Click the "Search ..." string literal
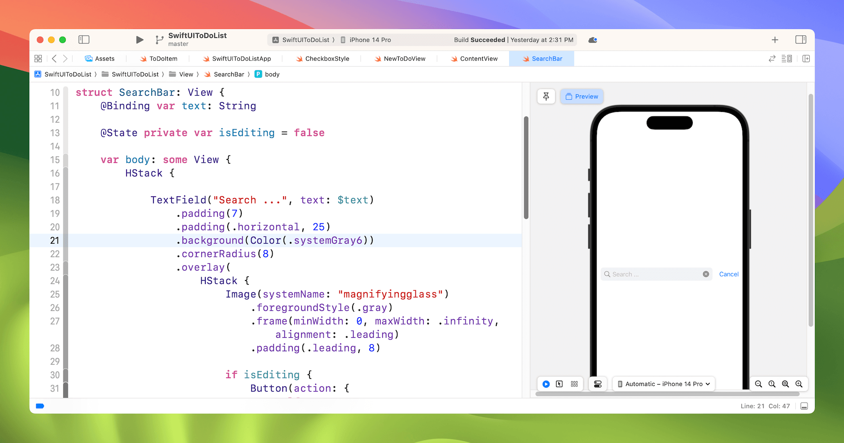 tap(250, 200)
